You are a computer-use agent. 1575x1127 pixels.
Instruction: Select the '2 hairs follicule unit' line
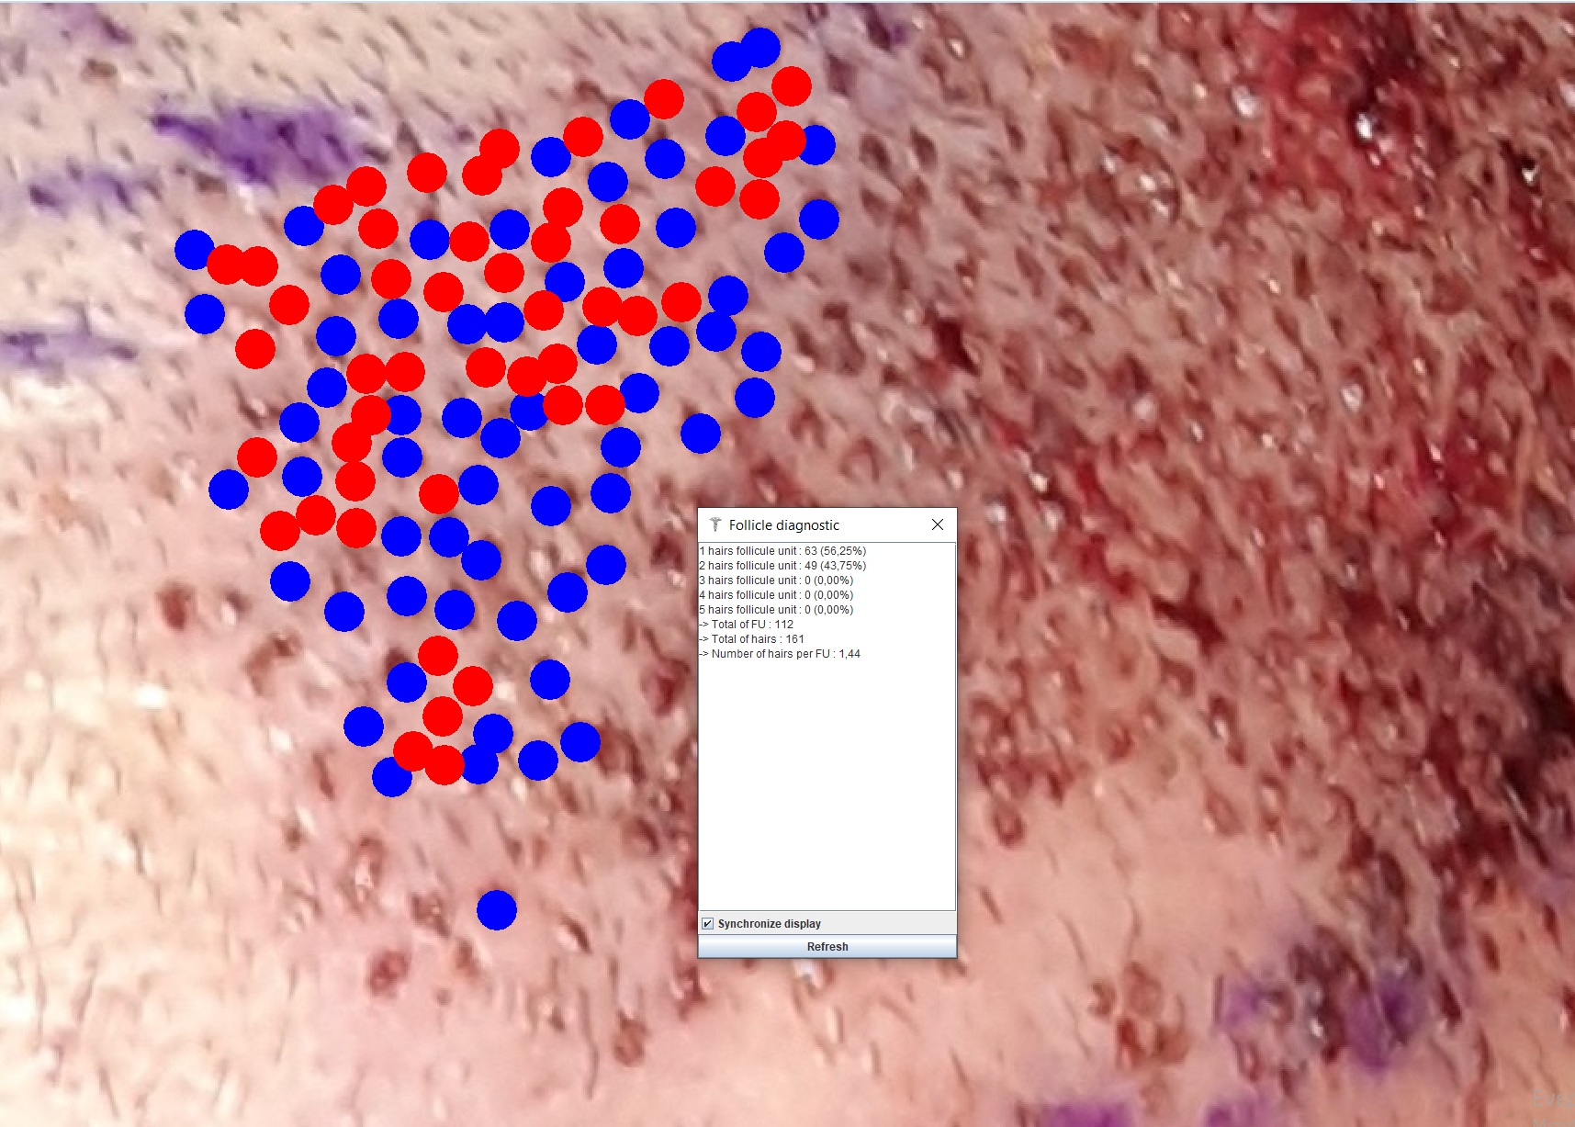point(782,566)
